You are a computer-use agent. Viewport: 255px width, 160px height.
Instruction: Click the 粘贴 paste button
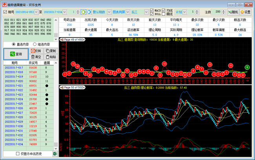click(x=51, y=57)
